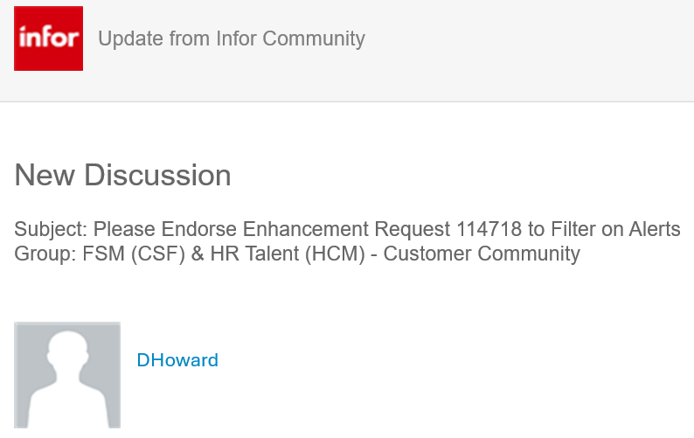
Task: Click the word 'Discussion' in the heading
Action: [157, 175]
